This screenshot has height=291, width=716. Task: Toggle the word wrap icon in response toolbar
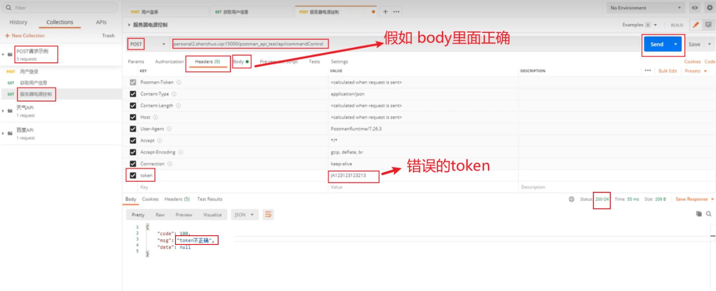click(x=268, y=215)
